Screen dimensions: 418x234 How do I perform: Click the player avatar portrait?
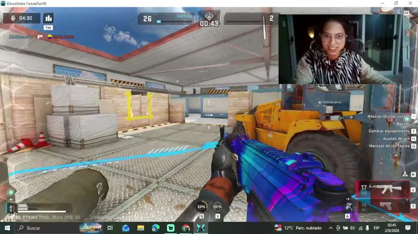(x=12, y=208)
